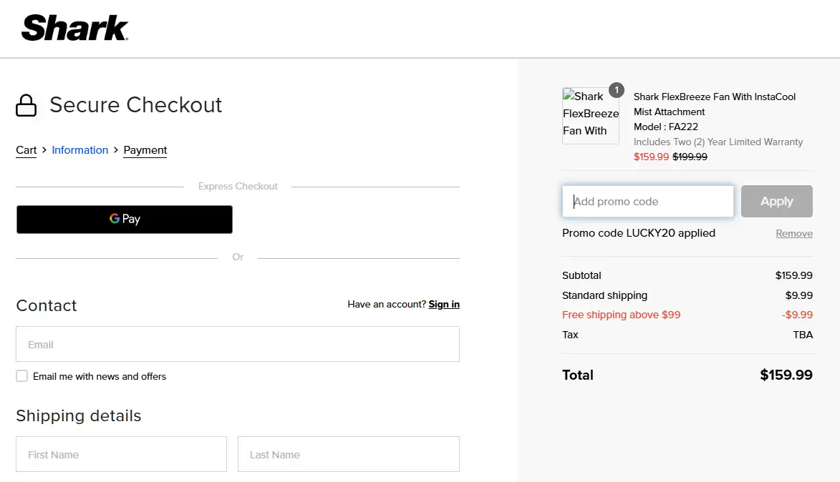The height and width of the screenshot is (482, 840).
Task: Click the padlock icon beside Secure Checkout
Action: 26,105
